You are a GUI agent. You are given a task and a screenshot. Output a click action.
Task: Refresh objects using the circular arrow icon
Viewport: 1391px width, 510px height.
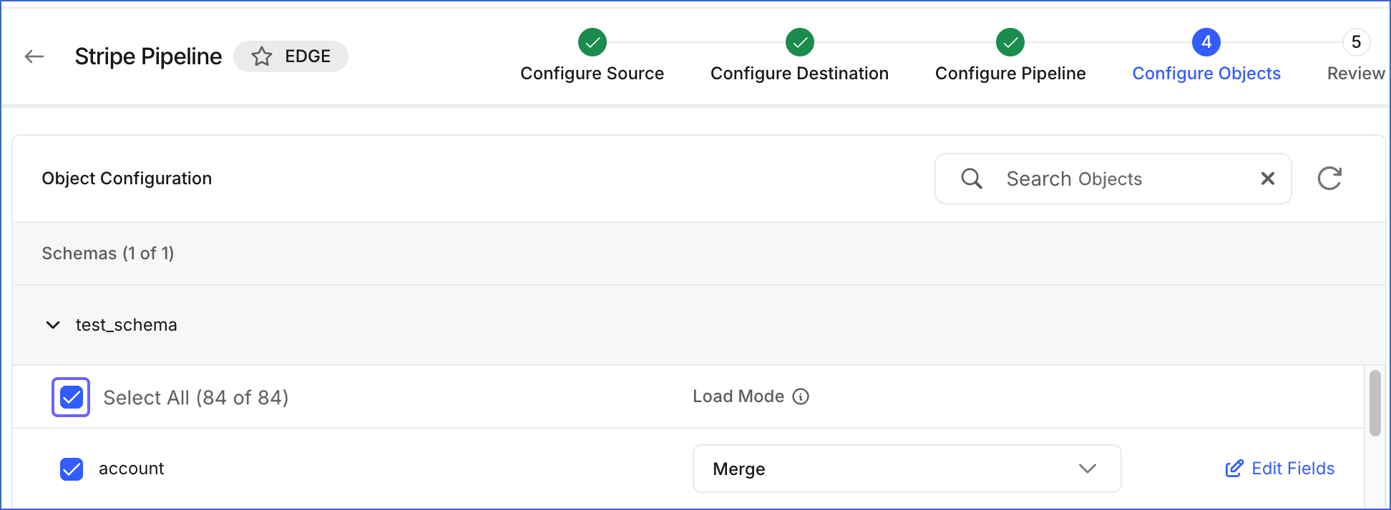tap(1329, 179)
